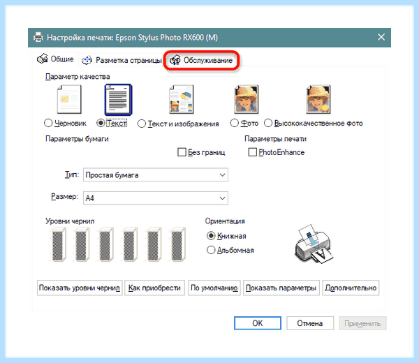Select Текст и изображения radio option

tap(142, 124)
